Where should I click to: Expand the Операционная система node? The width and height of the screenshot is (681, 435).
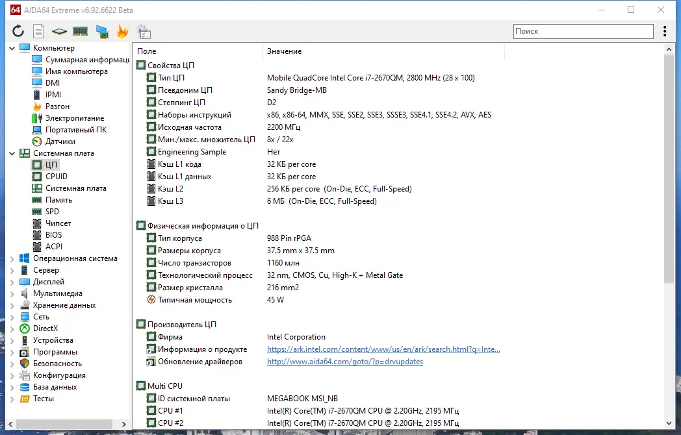pos(12,259)
